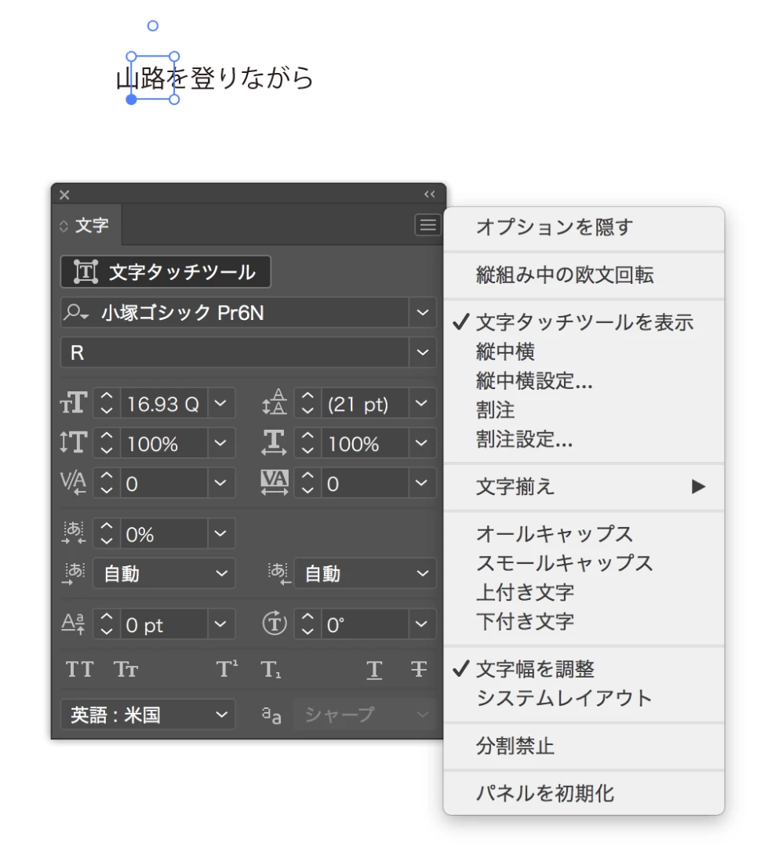Click the vertical scale icon
The width and height of the screenshot is (775, 847).
(74, 442)
